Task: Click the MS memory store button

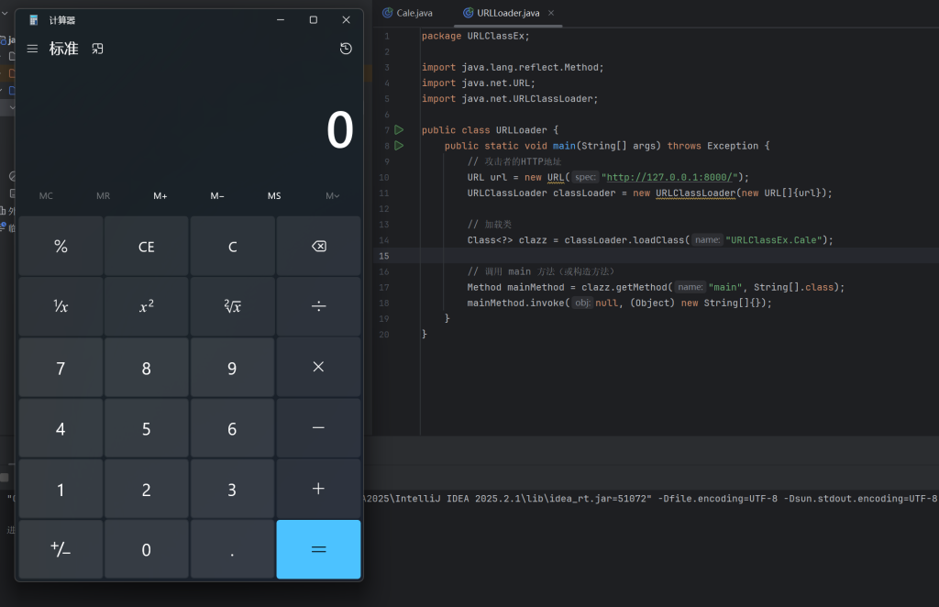Action: click(274, 195)
